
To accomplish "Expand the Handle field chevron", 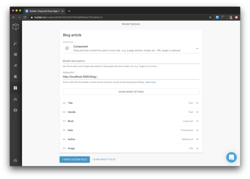I will coord(197,112).
